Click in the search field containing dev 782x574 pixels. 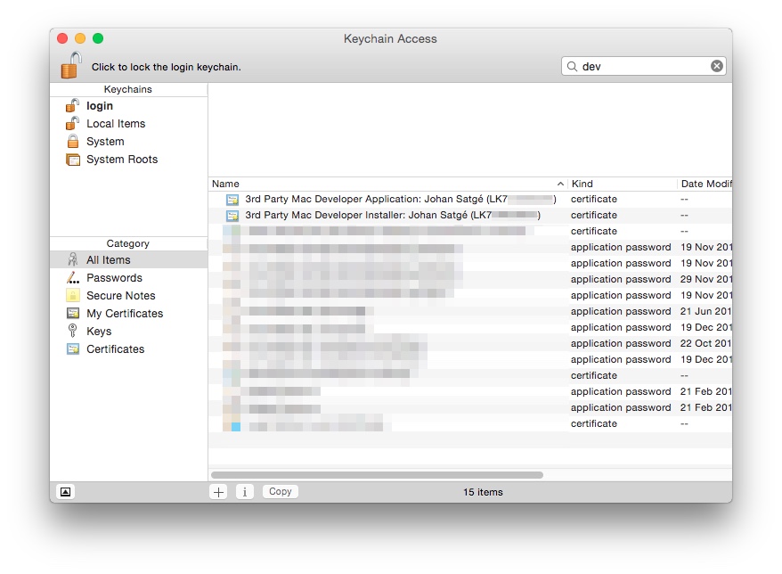point(641,66)
